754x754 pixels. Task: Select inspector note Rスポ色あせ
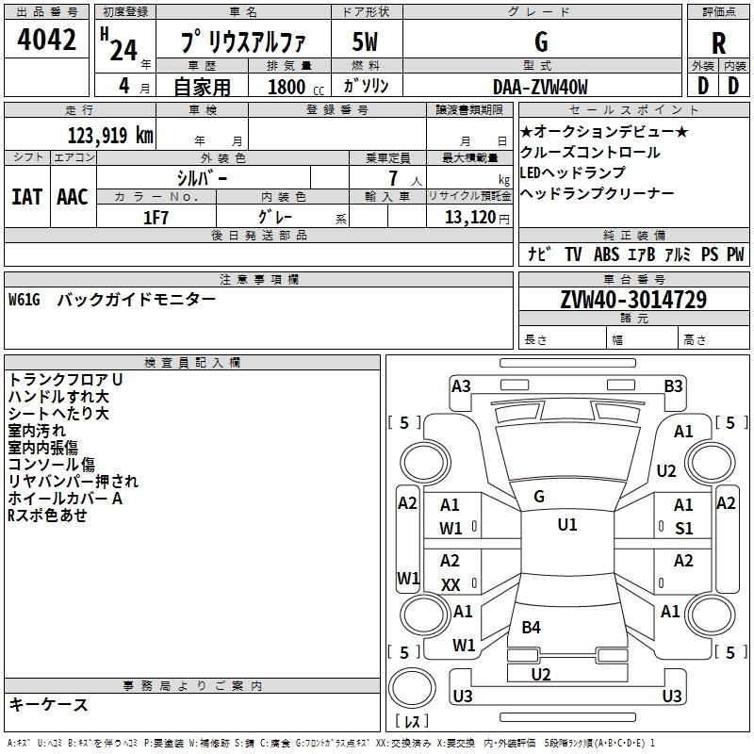[x=47, y=515]
